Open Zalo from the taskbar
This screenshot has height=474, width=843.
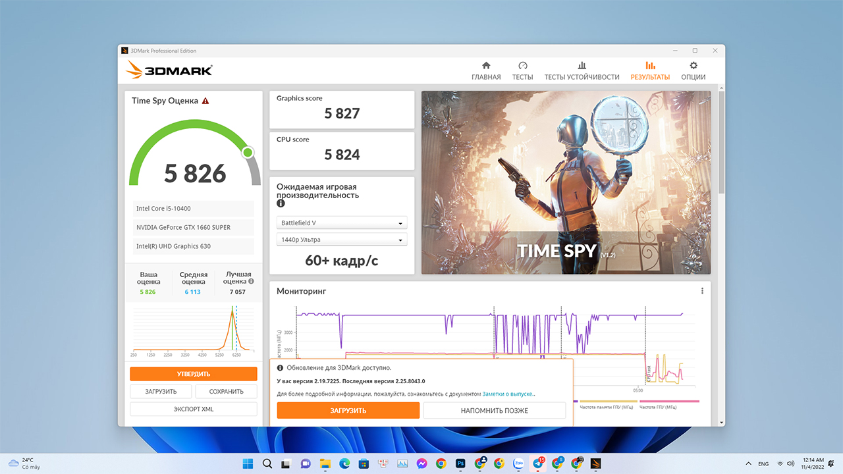pos(518,463)
